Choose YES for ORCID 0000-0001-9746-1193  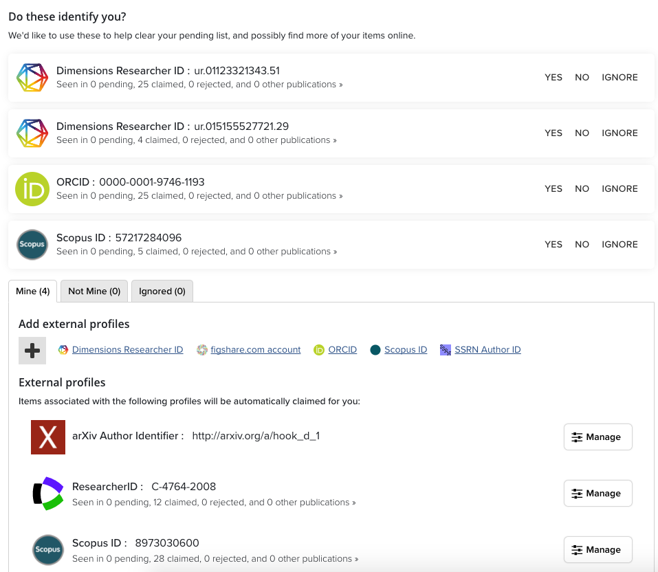(553, 189)
